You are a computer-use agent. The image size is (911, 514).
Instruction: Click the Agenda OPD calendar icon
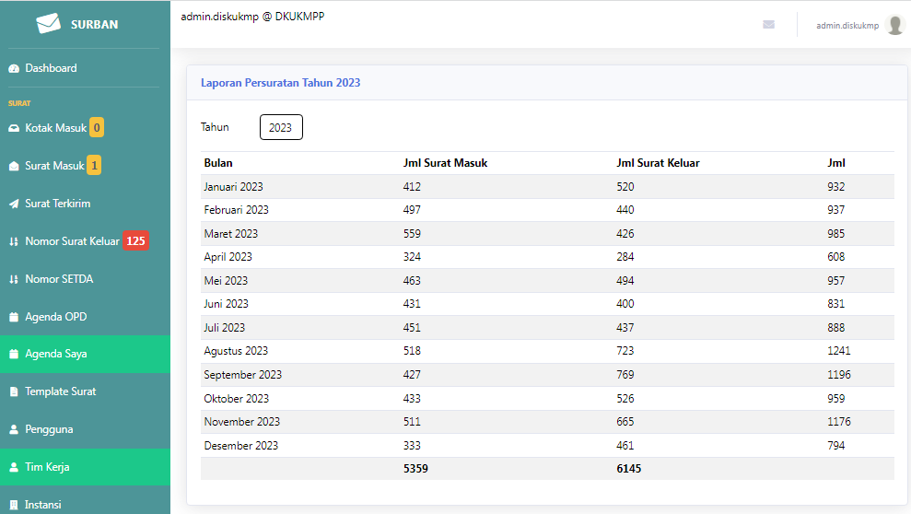(x=14, y=317)
